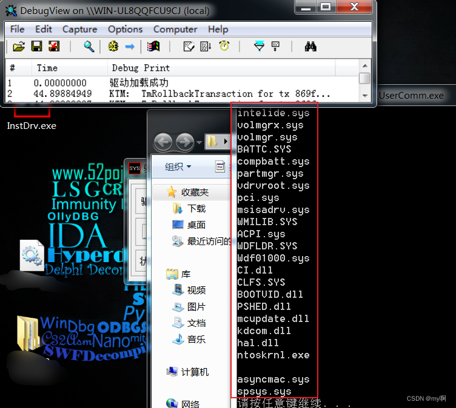Select log row 2 KTM TmRollbackTransaction
Viewport: 456px width, 408px height.
182,94
